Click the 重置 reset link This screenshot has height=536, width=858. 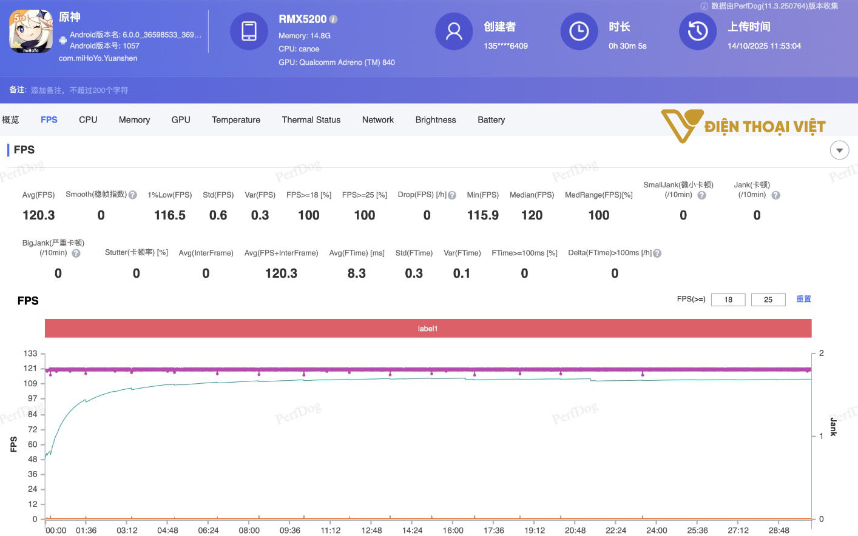click(803, 299)
